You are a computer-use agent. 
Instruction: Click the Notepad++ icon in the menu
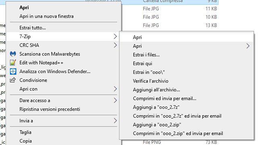point(13,63)
